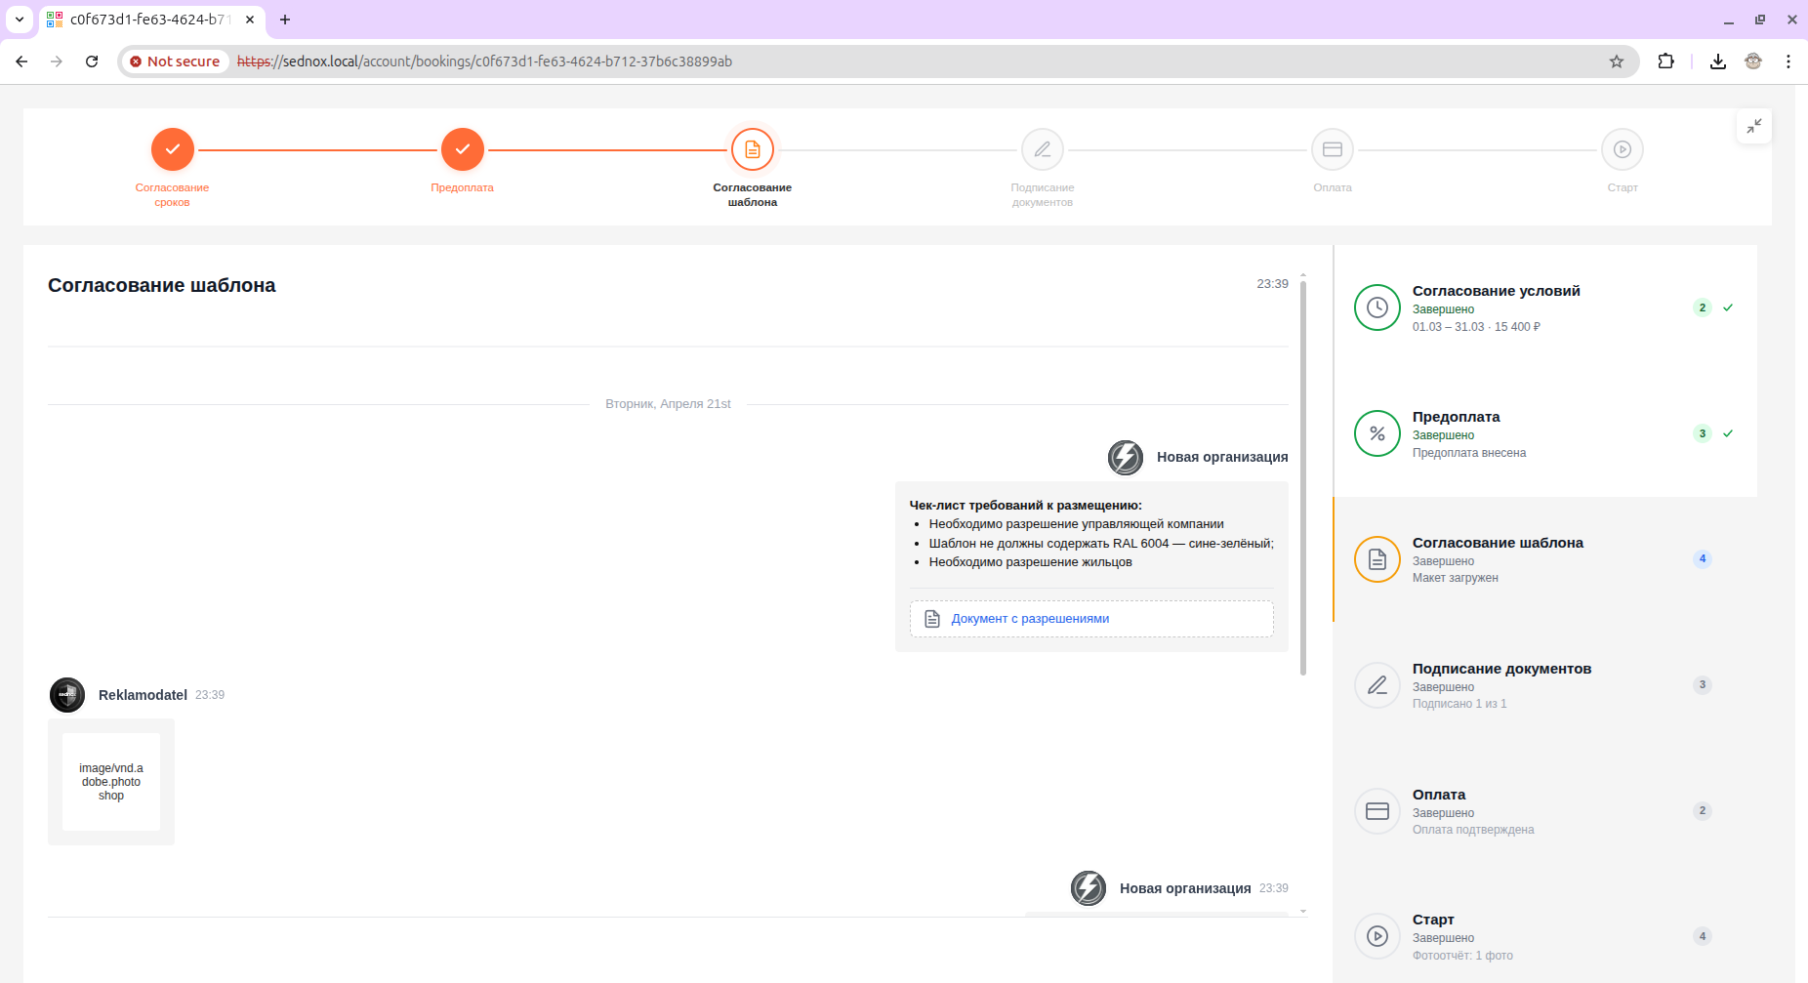
Task: Open the 'Предоплата' stage in sidebar
Action: [x=1544, y=433]
